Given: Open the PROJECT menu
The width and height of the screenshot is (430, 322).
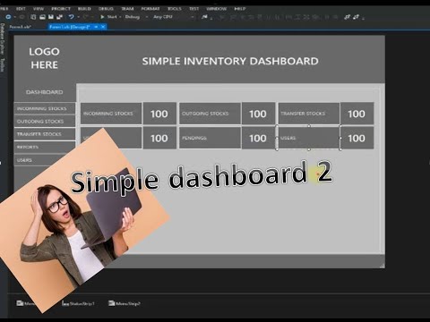Looking at the screenshot, I should click(x=61, y=9).
